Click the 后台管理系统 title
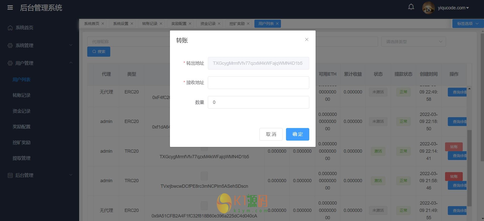 click(41, 8)
